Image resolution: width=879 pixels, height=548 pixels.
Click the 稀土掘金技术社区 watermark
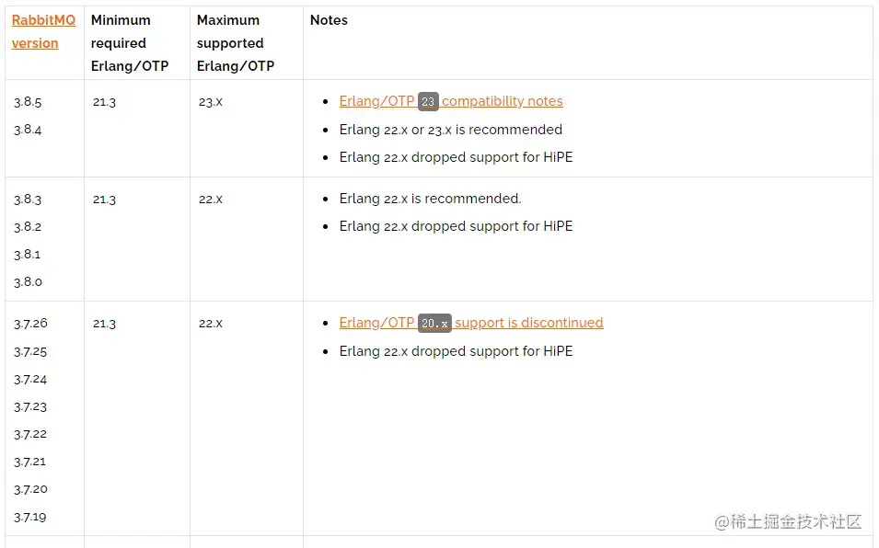click(788, 521)
